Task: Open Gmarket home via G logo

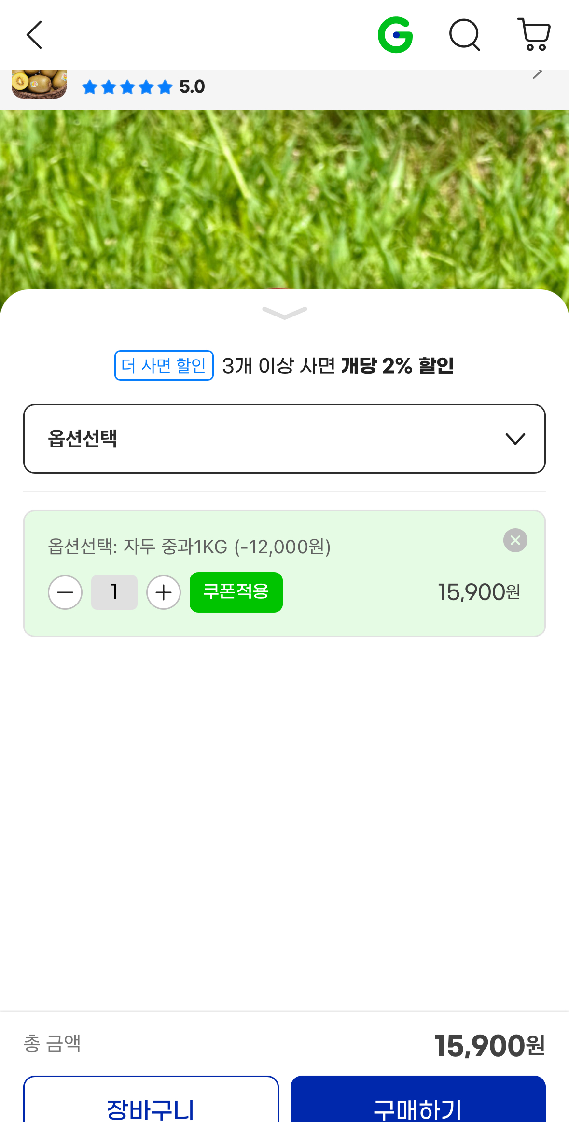Action: (395, 35)
